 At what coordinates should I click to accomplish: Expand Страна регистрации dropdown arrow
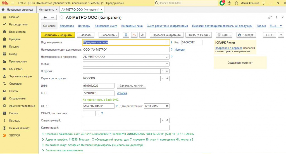(163, 78)
